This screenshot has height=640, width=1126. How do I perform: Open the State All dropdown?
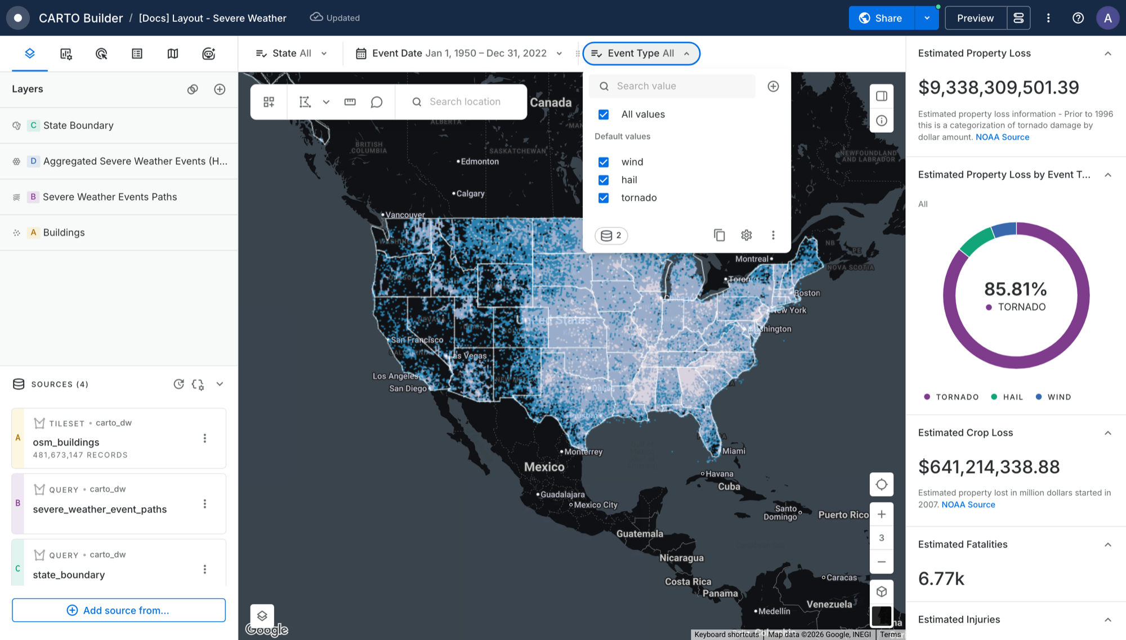point(291,53)
